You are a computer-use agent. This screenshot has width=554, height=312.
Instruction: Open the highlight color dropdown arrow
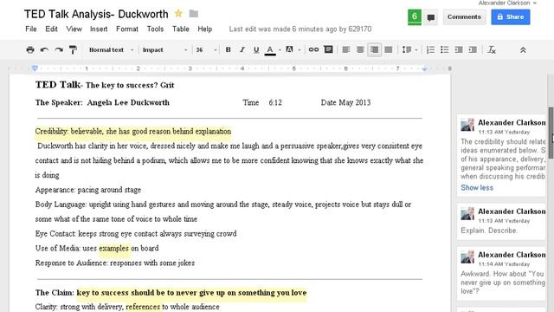coord(300,50)
